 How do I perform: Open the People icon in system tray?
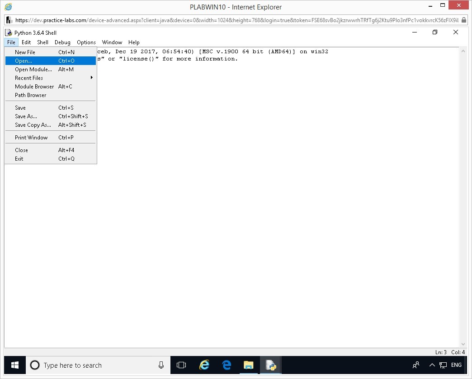coord(416,365)
